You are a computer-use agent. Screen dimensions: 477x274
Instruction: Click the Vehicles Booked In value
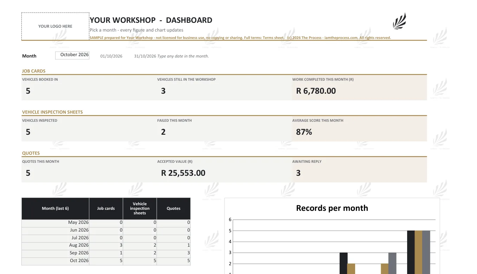pos(28,91)
